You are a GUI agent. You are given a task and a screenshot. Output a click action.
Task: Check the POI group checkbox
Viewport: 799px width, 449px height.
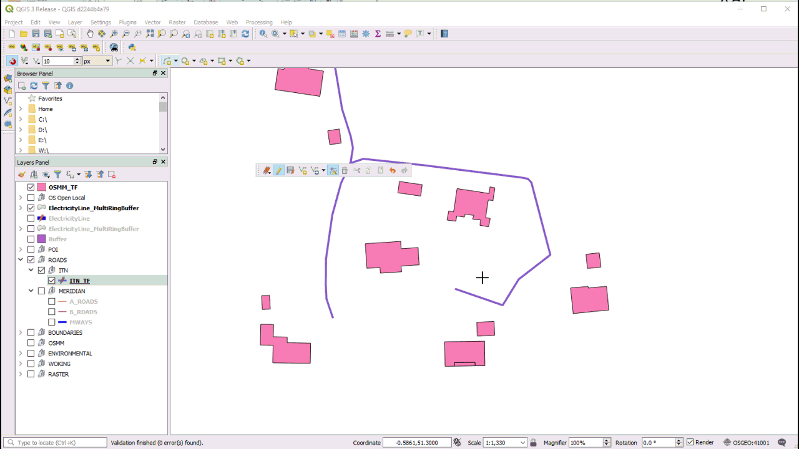(31, 249)
